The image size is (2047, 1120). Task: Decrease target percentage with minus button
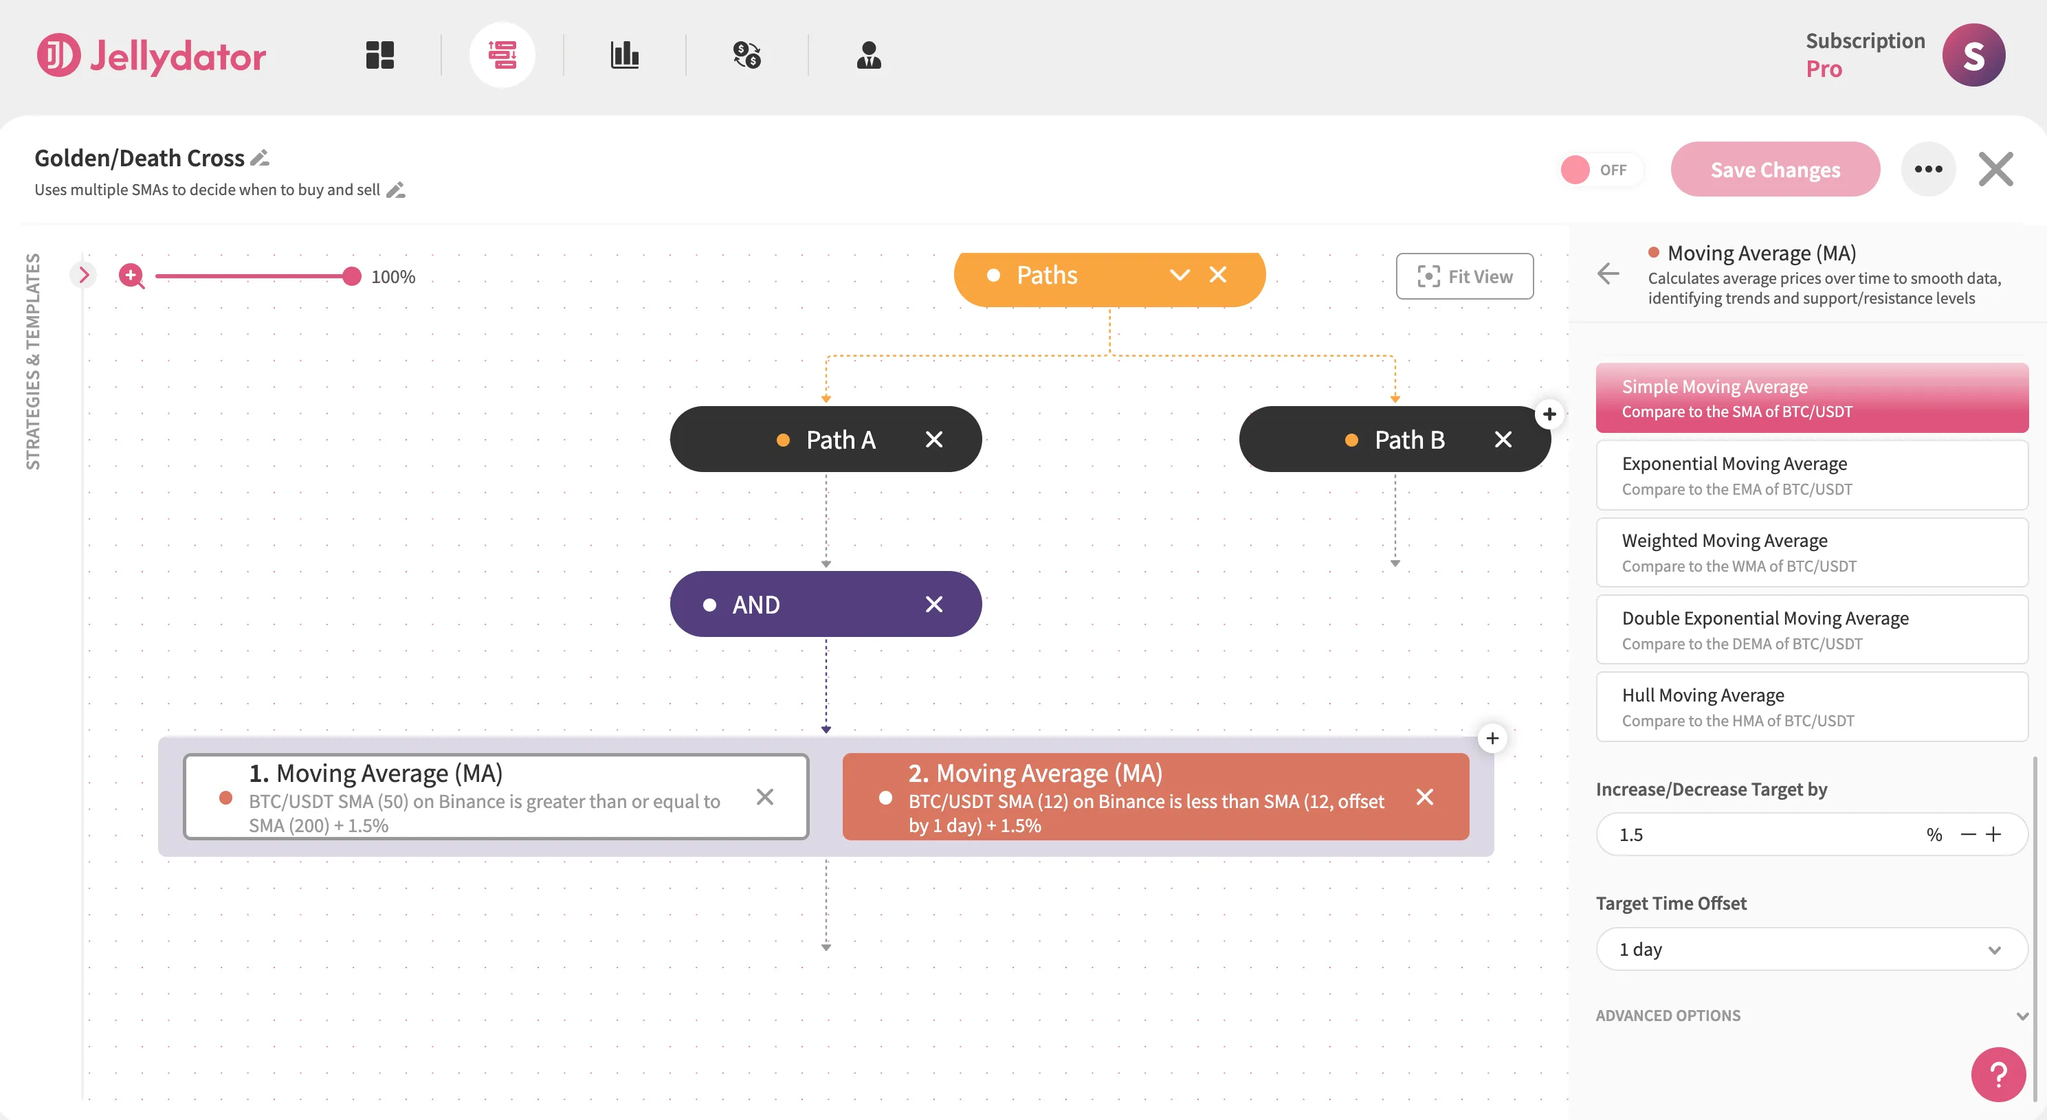(1969, 834)
